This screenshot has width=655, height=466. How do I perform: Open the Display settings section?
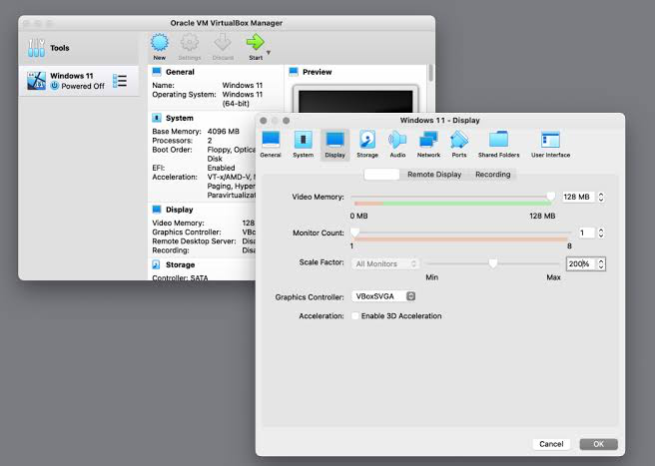tap(335, 144)
